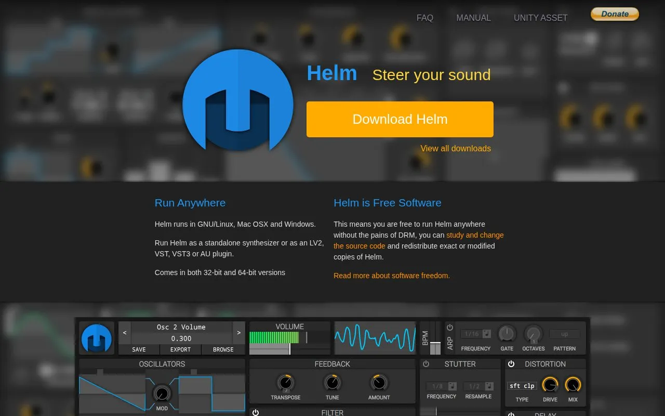Click the EXPORT patch button
Screen dimensions: 665x416
click(180, 349)
